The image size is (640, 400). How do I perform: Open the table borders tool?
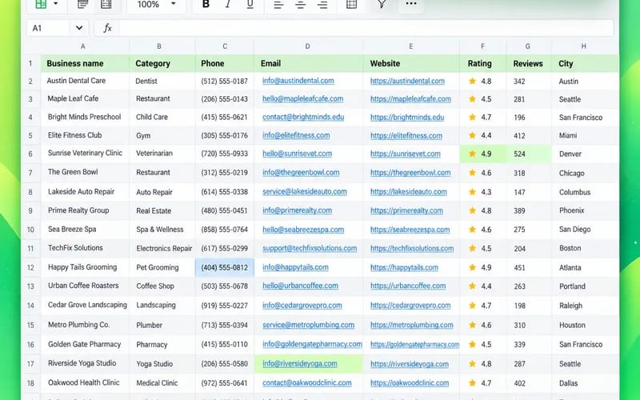(351, 5)
